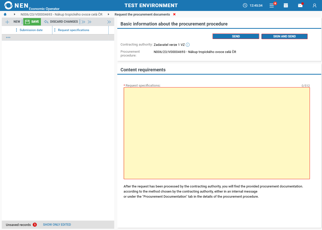Open the home breadcrumb icon
This screenshot has width=322, height=230.
coord(5,15)
